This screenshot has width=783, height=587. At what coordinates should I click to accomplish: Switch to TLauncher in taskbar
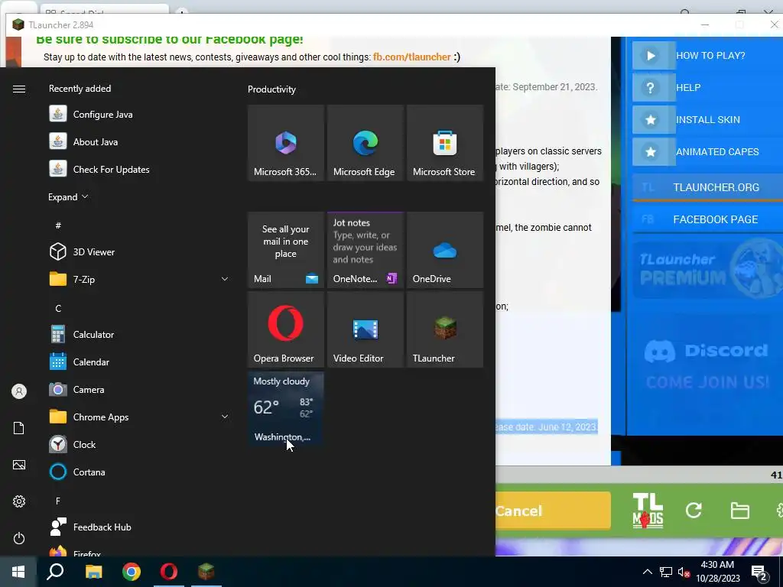[206, 572]
